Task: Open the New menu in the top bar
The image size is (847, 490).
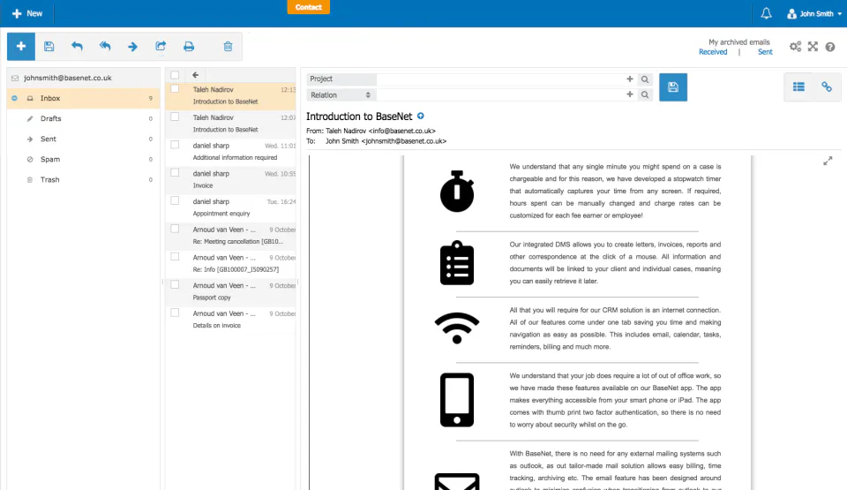Action: pos(27,13)
